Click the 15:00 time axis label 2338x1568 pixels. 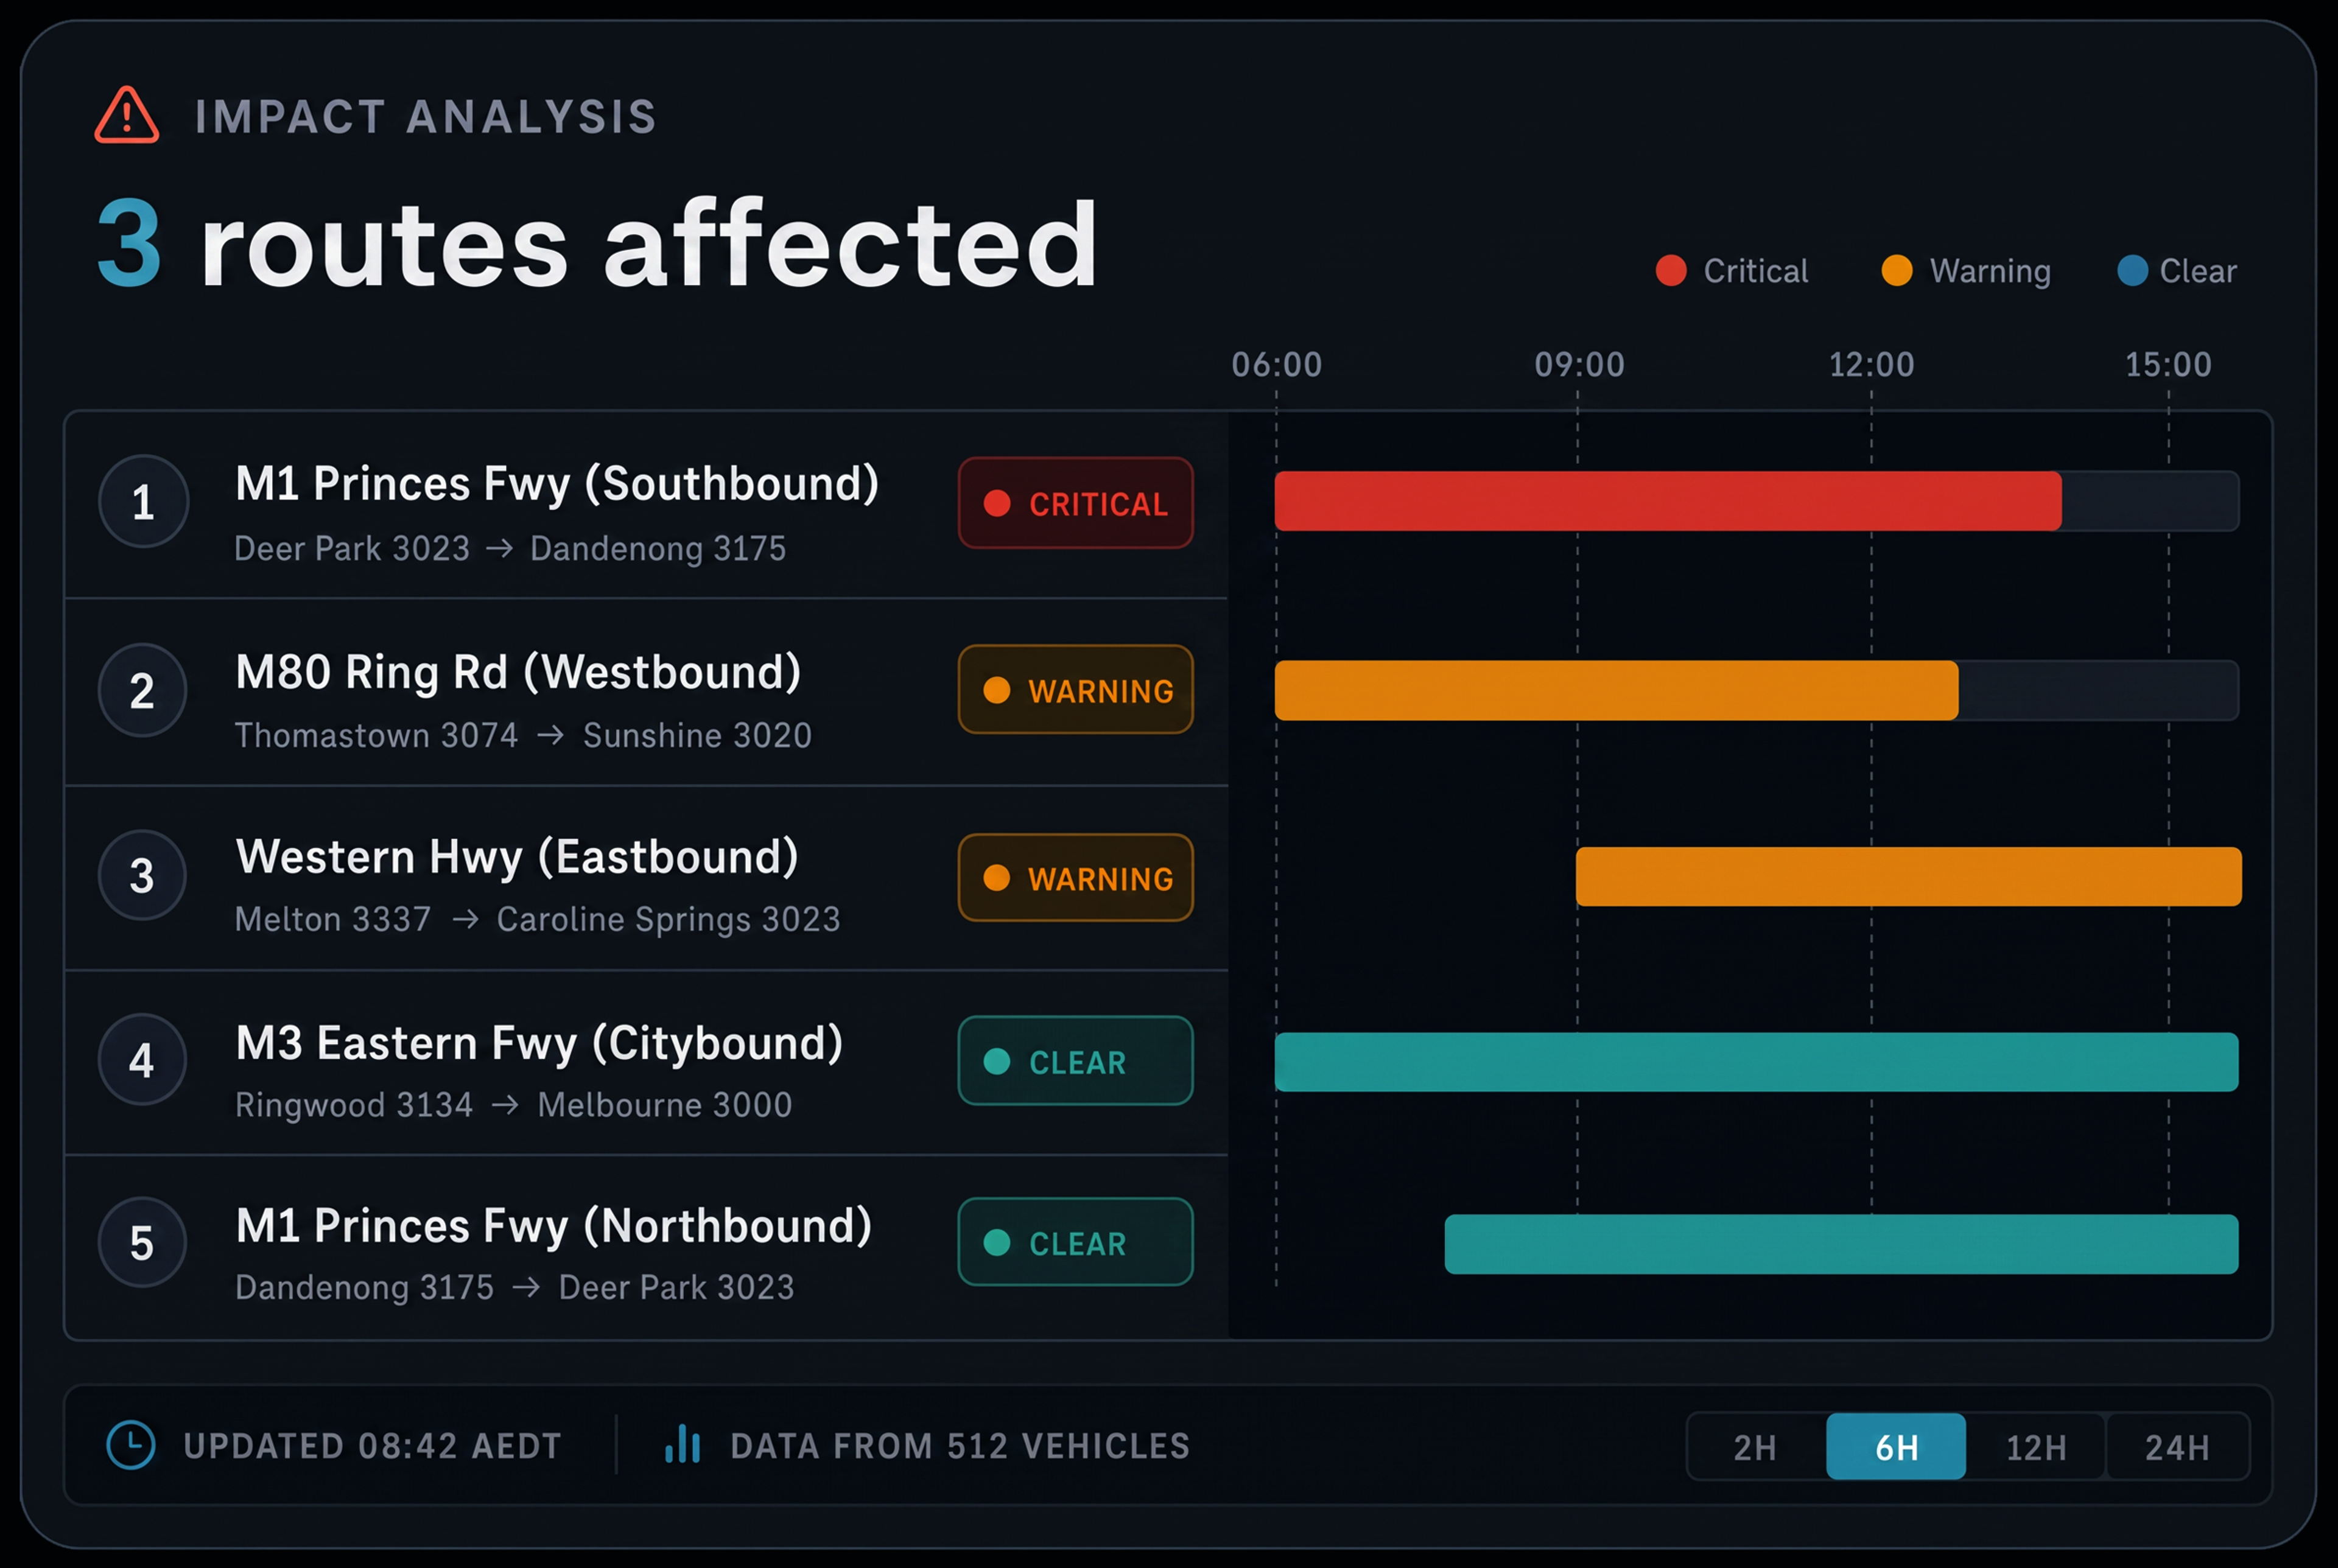coord(2168,364)
